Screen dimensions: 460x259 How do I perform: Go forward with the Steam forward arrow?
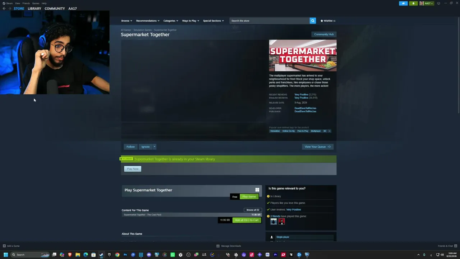coord(9,9)
